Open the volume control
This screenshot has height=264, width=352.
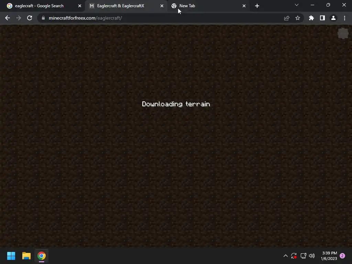point(312,256)
